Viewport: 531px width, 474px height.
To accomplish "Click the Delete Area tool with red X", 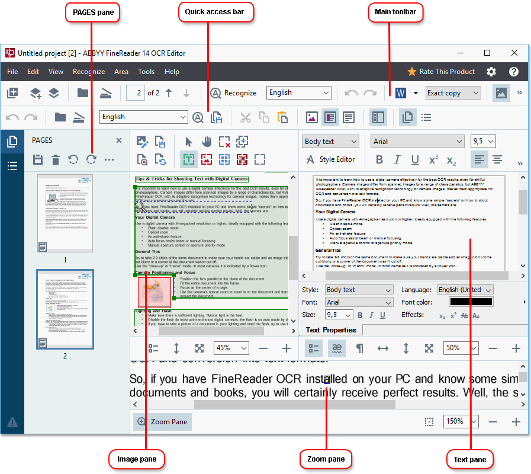I will [x=224, y=142].
